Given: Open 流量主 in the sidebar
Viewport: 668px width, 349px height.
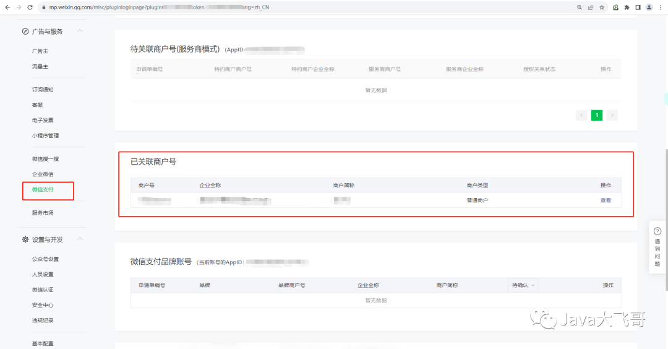Looking at the screenshot, I should [x=40, y=66].
